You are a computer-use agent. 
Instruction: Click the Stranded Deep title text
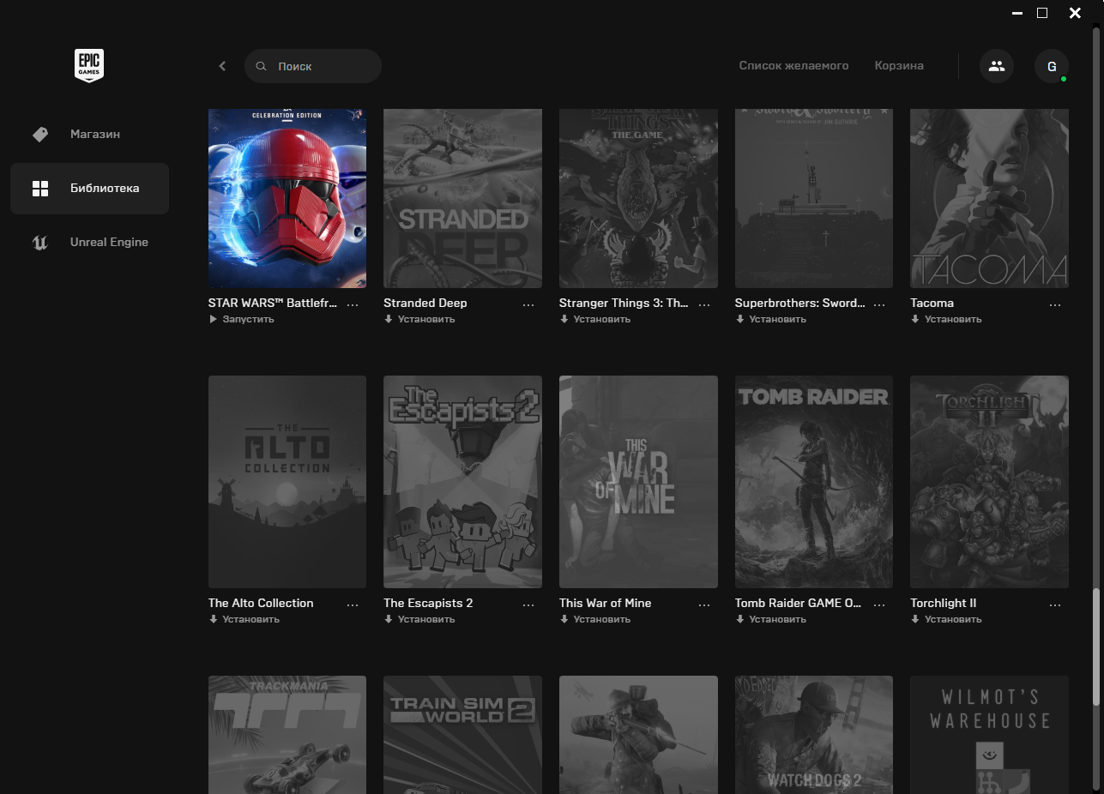tap(425, 303)
